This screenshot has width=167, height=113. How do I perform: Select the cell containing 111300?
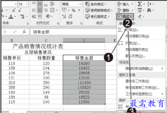[84, 83]
